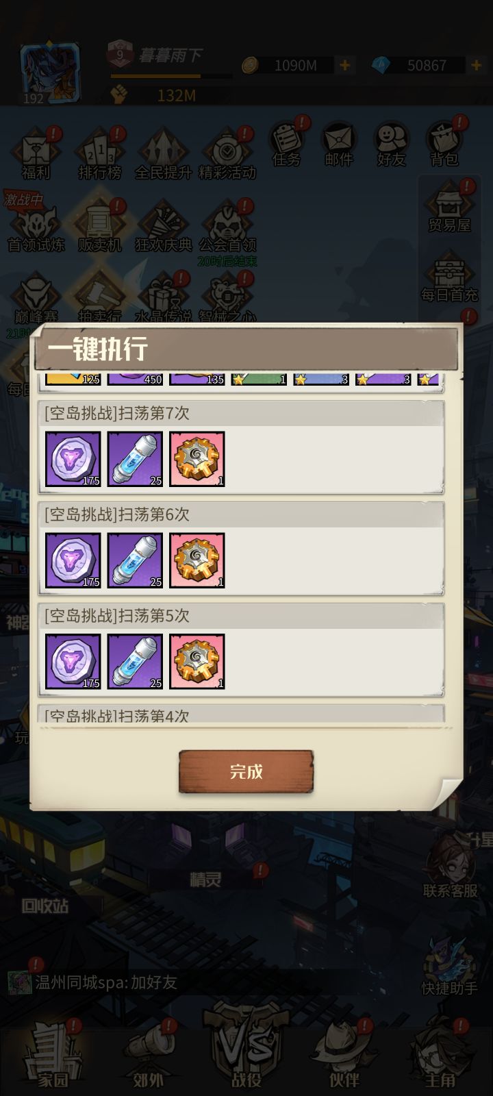Select gear reward in 扫荡第7次
This screenshot has height=1096, width=493.
coord(197,459)
